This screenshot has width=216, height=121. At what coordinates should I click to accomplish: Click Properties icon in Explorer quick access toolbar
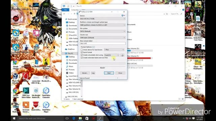[68, 6]
